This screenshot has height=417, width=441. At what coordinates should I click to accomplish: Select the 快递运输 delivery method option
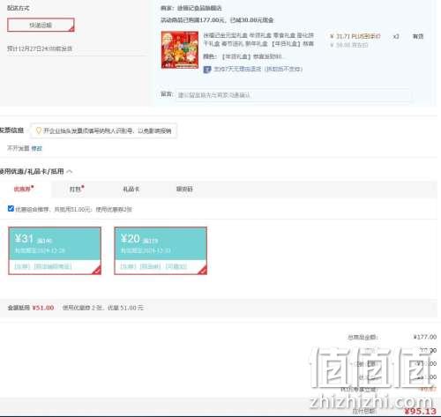click(41, 25)
